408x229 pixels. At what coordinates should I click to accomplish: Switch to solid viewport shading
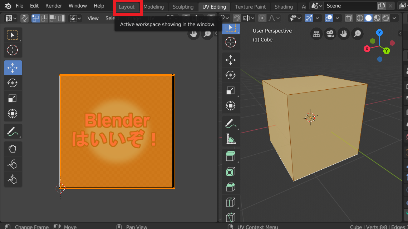[368, 18]
